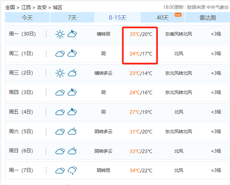Click the 18:00更新 timestamp

tap(173, 7)
